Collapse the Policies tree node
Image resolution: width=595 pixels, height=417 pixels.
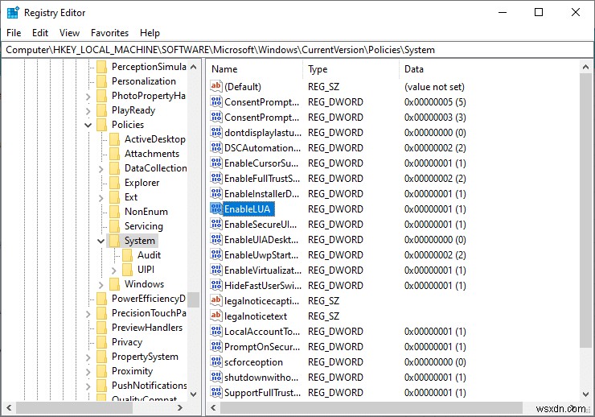point(88,125)
